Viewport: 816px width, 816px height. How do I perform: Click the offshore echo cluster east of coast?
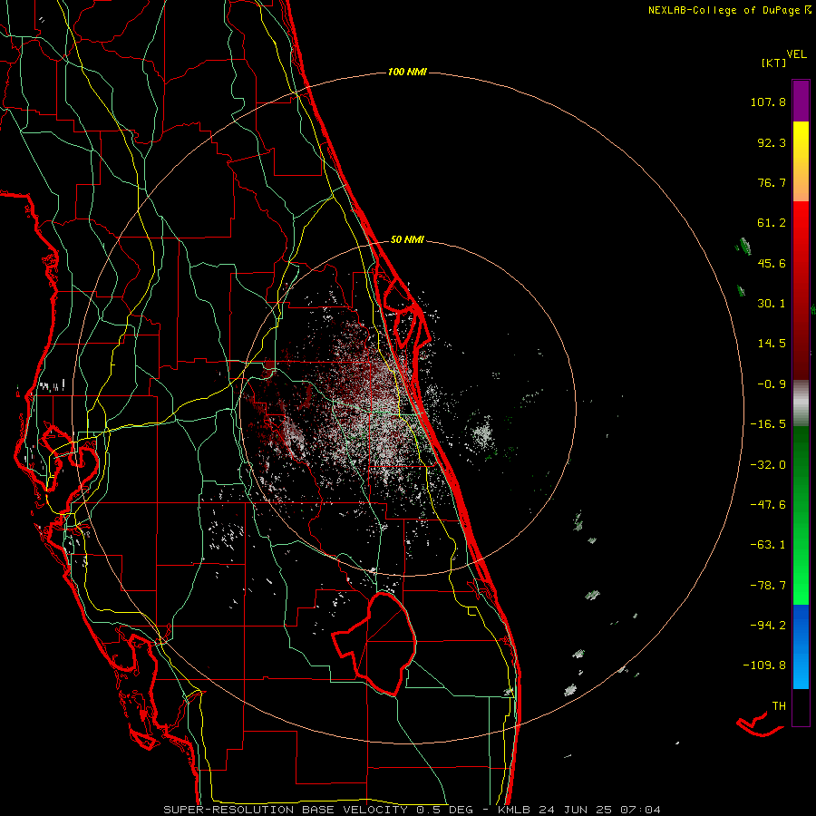tap(481, 433)
